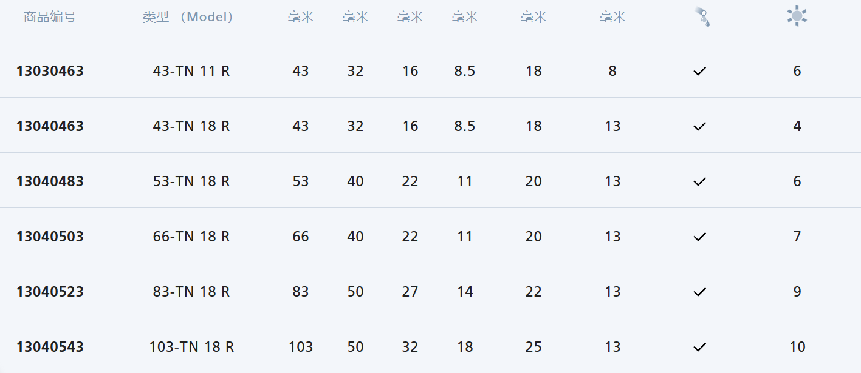Click the 8.5 value for 43-TN 18 R
The width and height of the screenshot is (861, 373).
pos(465,127)
